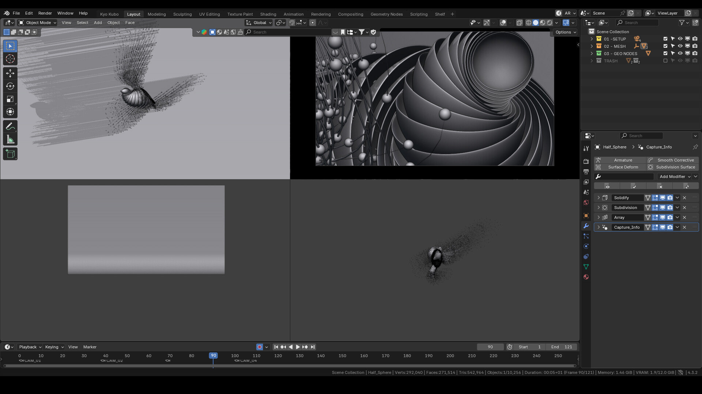Select the Measure tool
Image resolution: width=702 pixels, height=394 pixels.
pos(10,139)
